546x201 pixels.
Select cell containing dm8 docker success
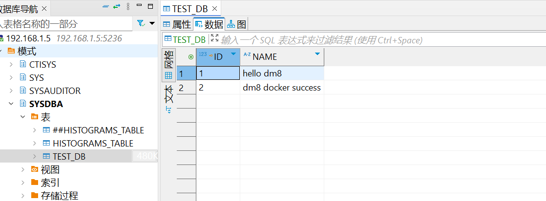click(x=282, y=88)
